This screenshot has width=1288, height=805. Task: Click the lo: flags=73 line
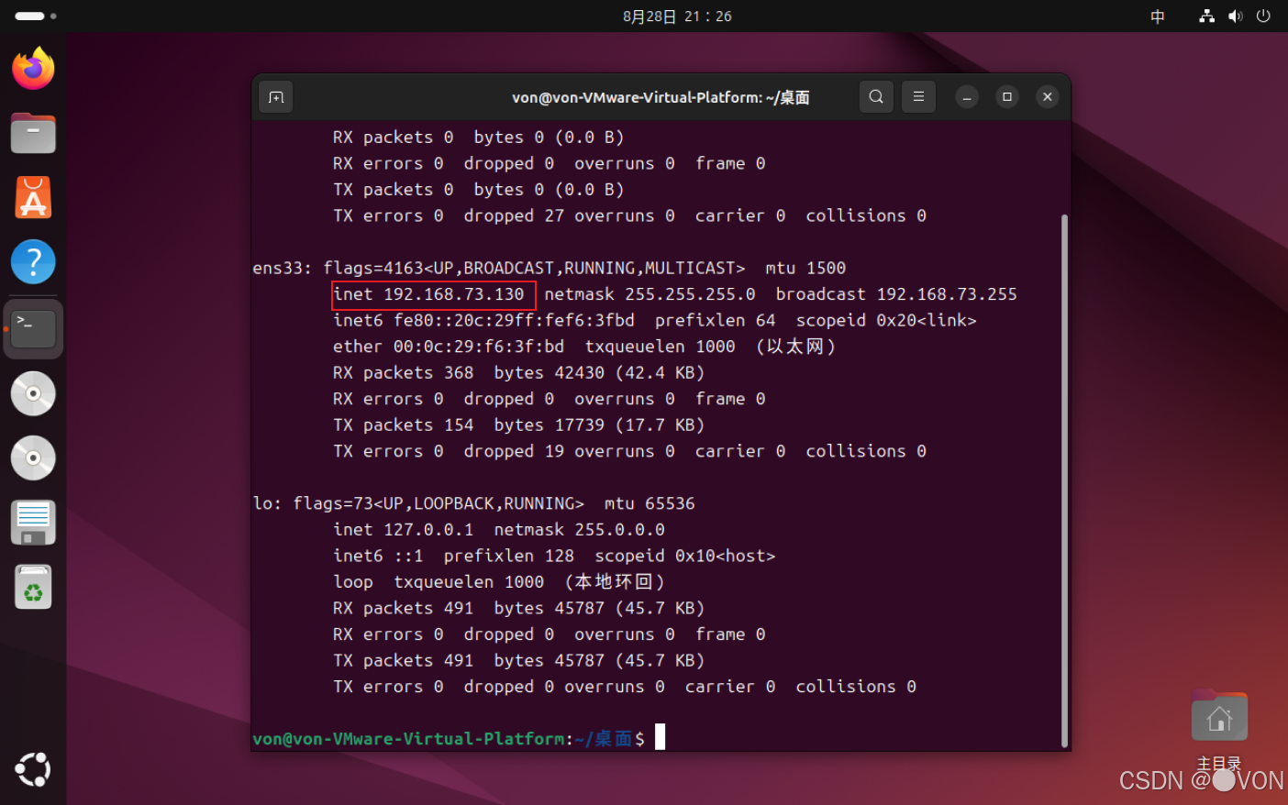pyautogui.click(x=473, y=504)
